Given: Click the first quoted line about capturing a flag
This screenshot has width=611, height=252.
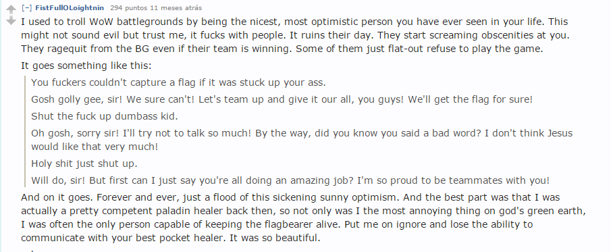Looking at the screenshot, I should coord(178,82).
